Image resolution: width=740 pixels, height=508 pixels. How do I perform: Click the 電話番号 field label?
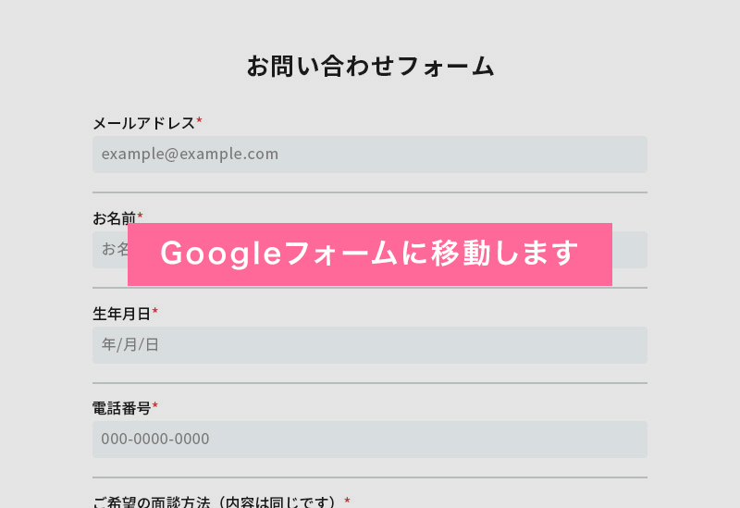click(121, 408)
